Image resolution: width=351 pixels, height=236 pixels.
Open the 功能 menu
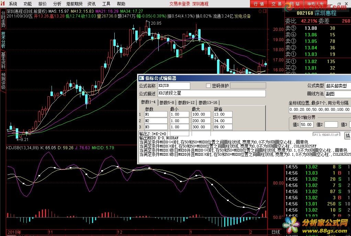click(28, 4)
